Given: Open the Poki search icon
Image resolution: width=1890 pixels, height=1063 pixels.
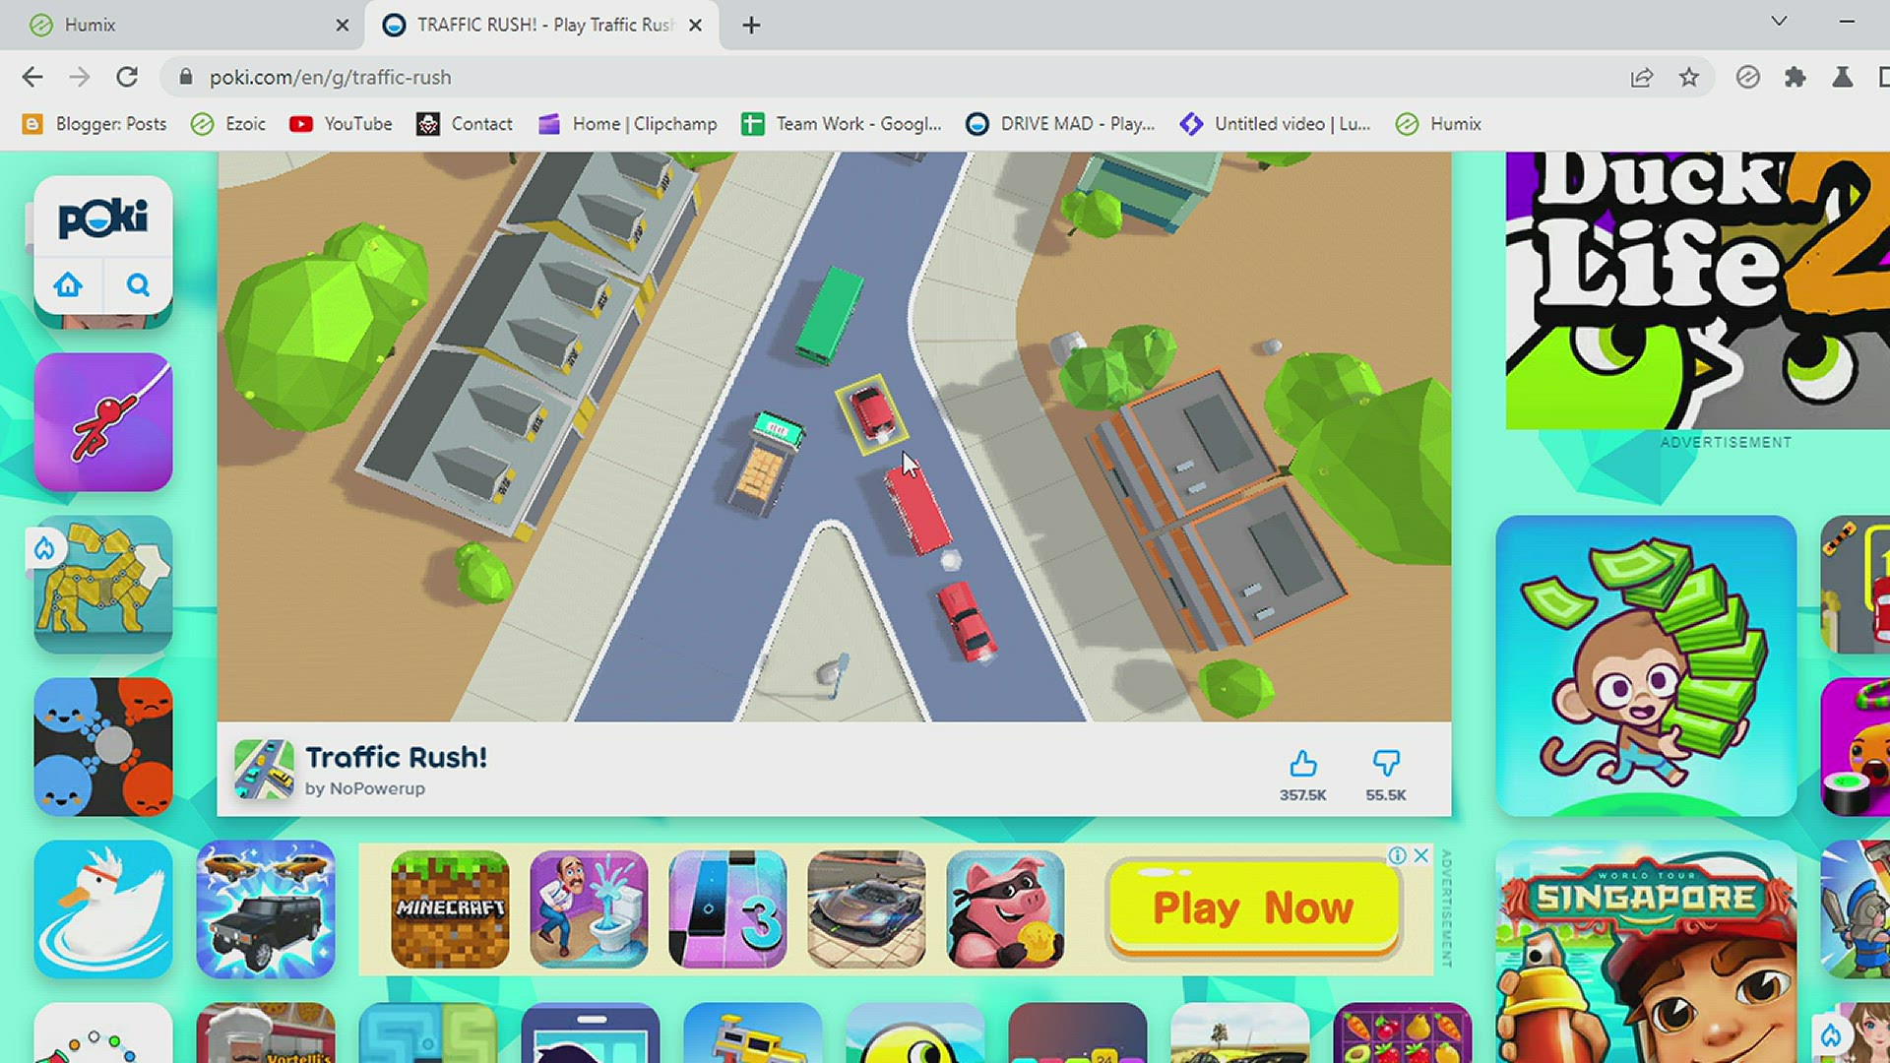Looking at the screenshot, I should 138,285.
